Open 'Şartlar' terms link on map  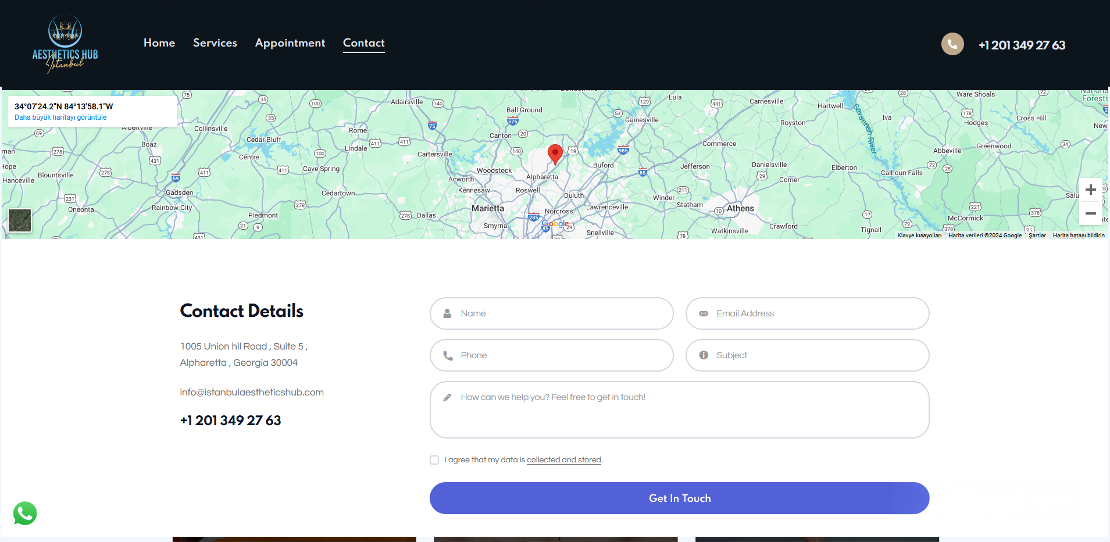click(x=1037, y=236)
